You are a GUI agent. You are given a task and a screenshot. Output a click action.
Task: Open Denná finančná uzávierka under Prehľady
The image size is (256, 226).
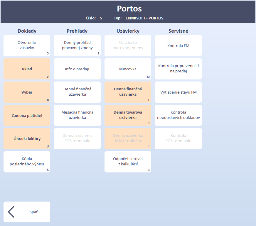pos(77,92)
